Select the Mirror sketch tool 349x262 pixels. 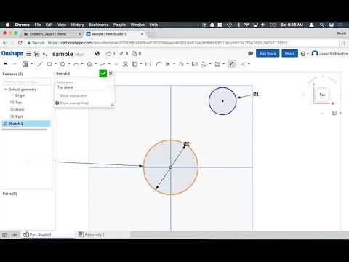point(195,64)
